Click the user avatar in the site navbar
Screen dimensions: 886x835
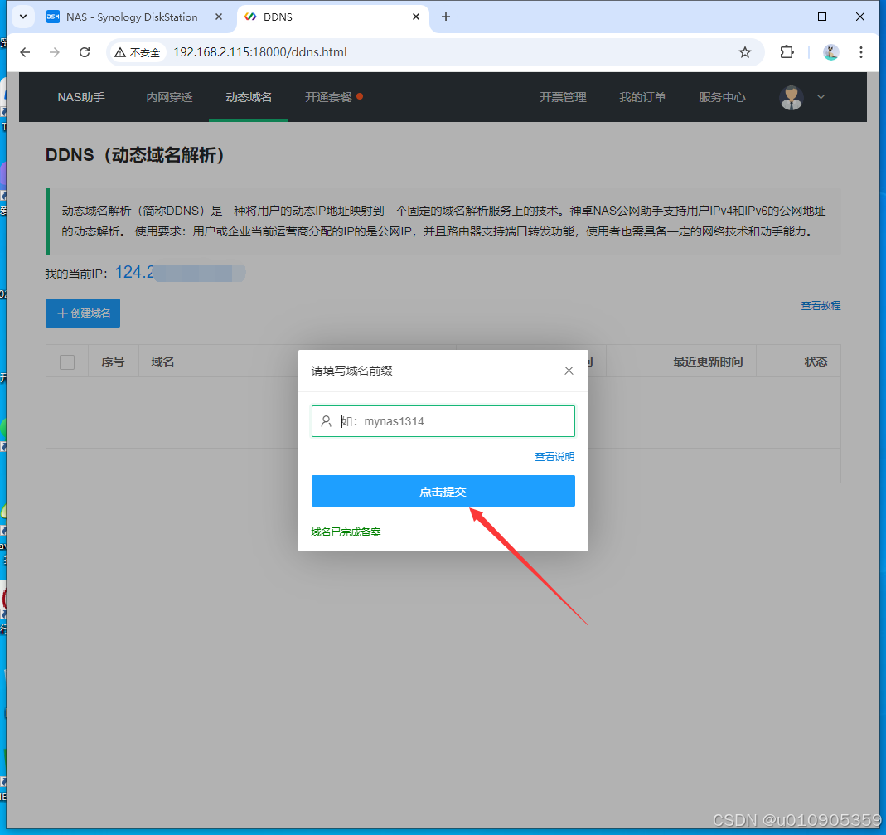tap(792, 96)
